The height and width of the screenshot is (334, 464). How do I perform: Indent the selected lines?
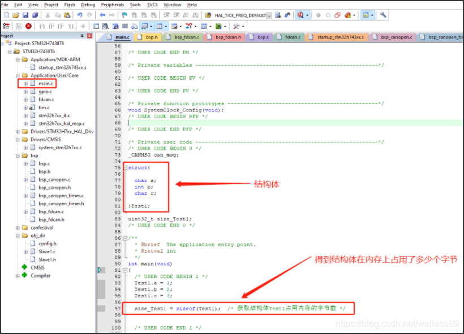[x=166, y=15]
